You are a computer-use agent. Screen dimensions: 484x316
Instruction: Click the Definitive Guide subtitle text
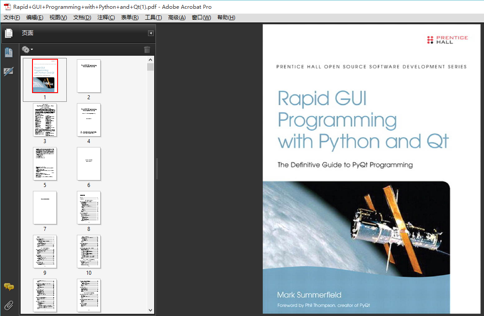[x=345, y=165]
